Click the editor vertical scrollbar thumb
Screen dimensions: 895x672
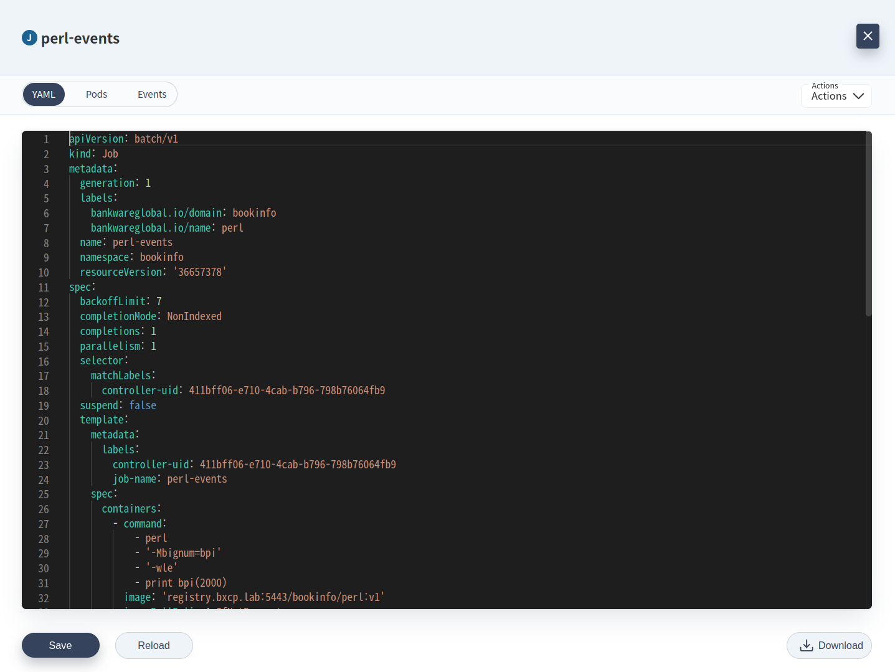click(869, 224)
